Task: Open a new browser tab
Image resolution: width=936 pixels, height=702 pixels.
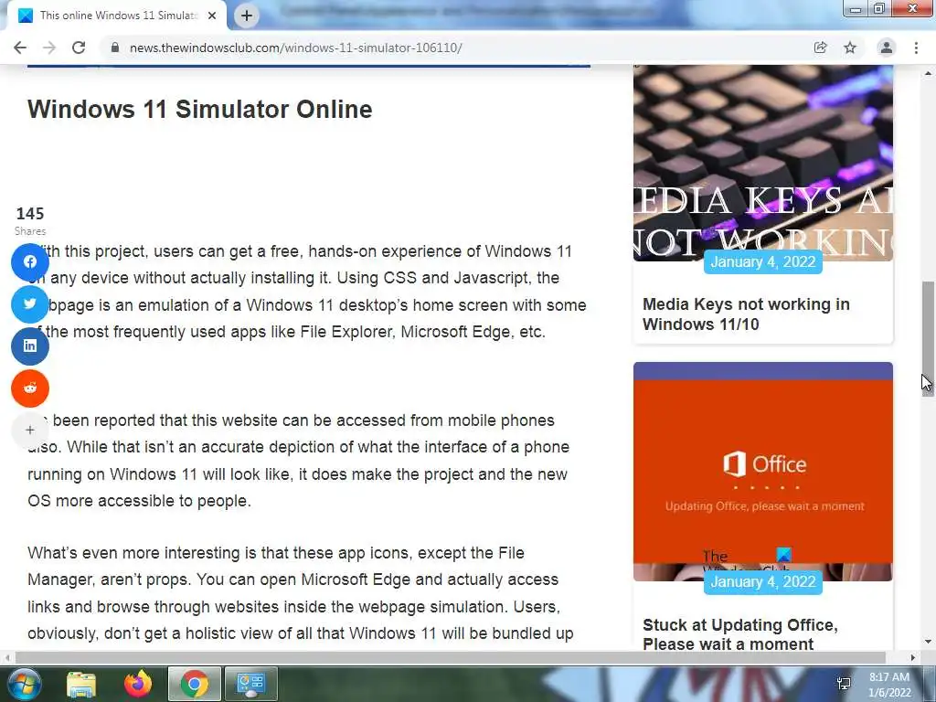Action: [x=247, y=16]
